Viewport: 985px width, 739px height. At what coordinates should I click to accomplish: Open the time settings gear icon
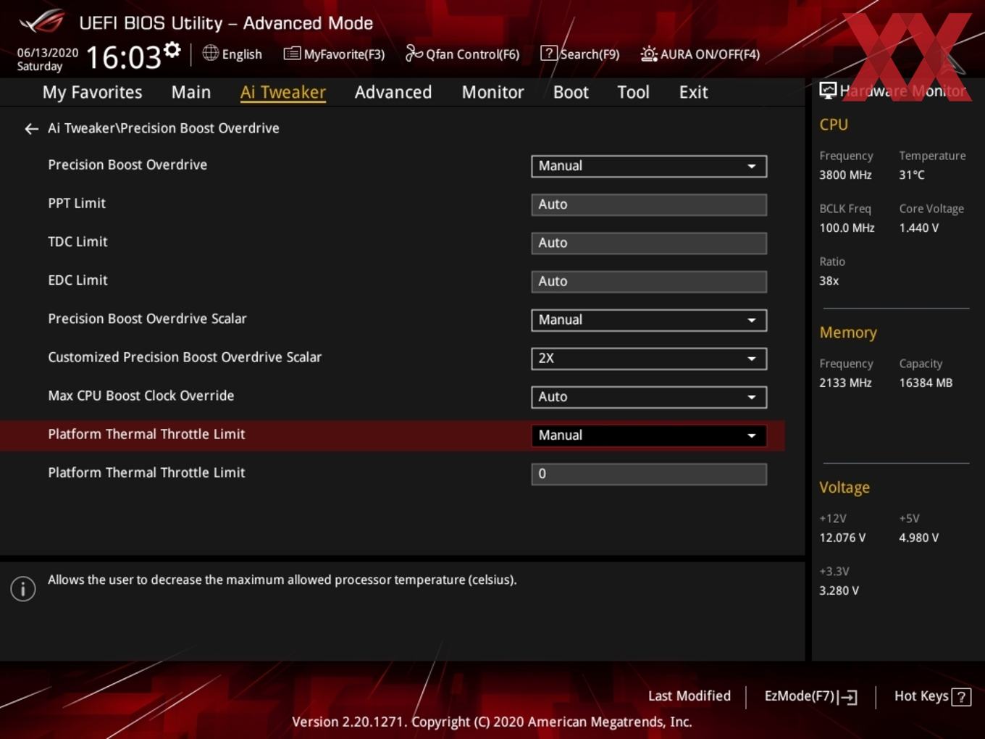172,49
